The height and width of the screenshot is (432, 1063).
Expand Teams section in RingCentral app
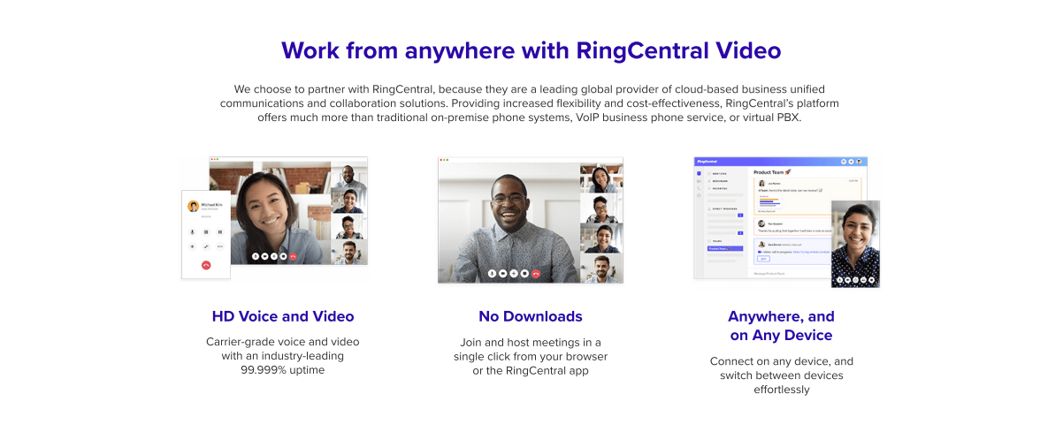(715, 241)
